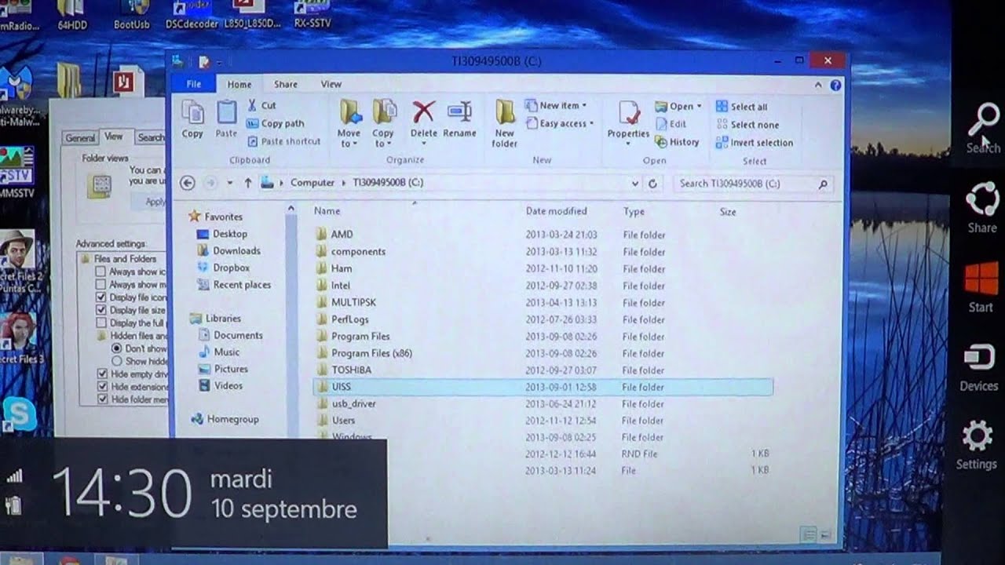Toggle Hide empty drives checkbox

[x=101, y=374]
